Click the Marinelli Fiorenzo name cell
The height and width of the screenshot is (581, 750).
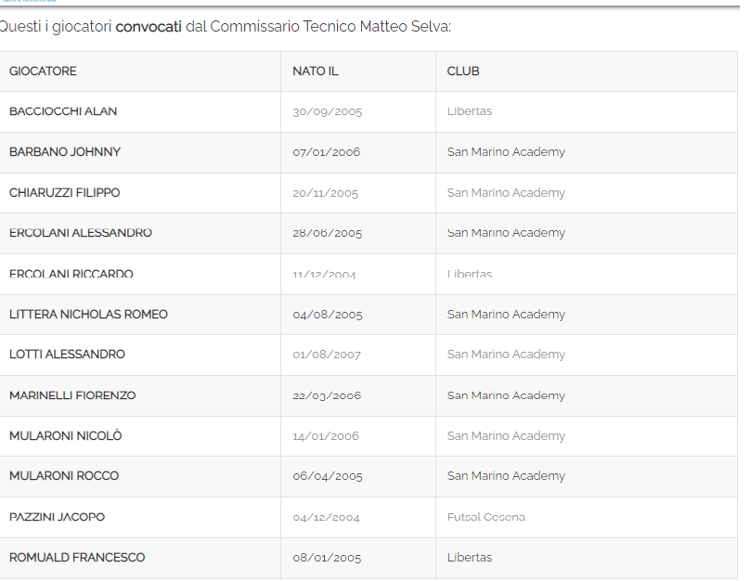point(72,395)
